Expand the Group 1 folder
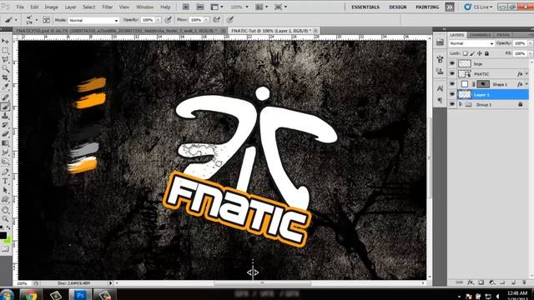The height and width of the screenshot is (300, 534). 461,105
